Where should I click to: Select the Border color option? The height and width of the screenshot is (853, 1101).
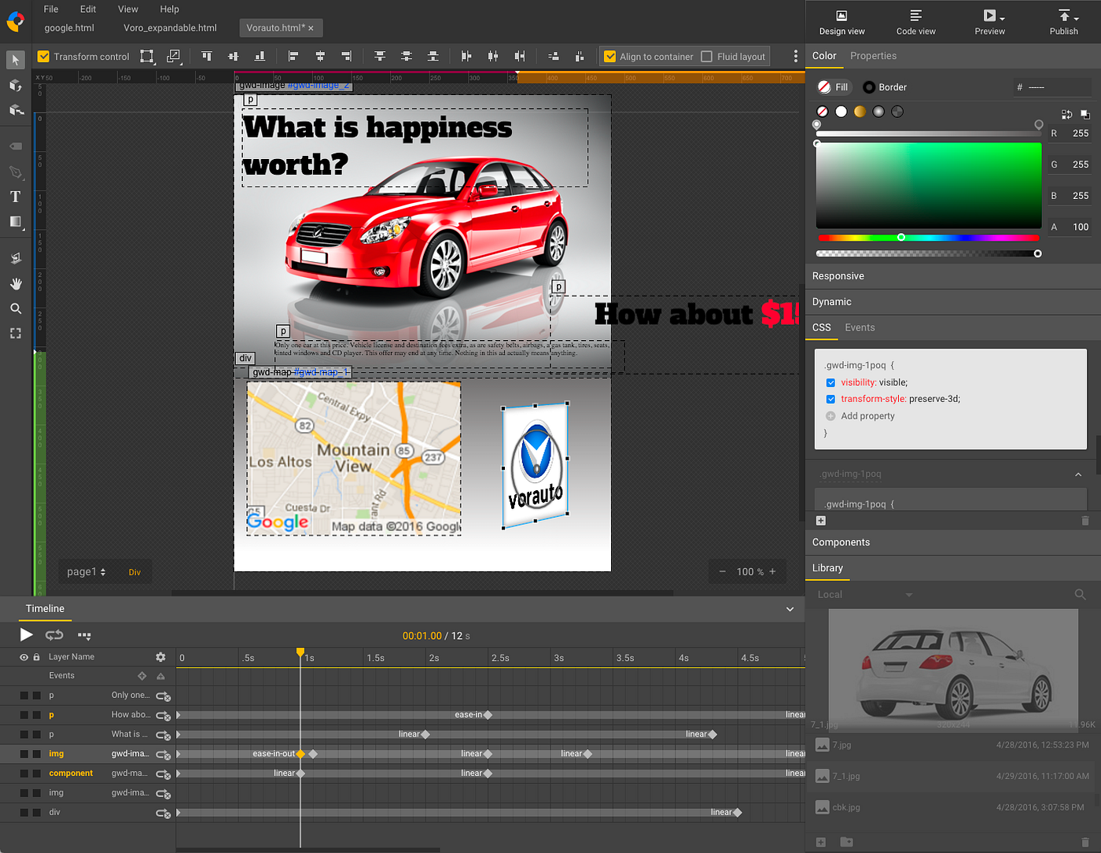[885, 87]
